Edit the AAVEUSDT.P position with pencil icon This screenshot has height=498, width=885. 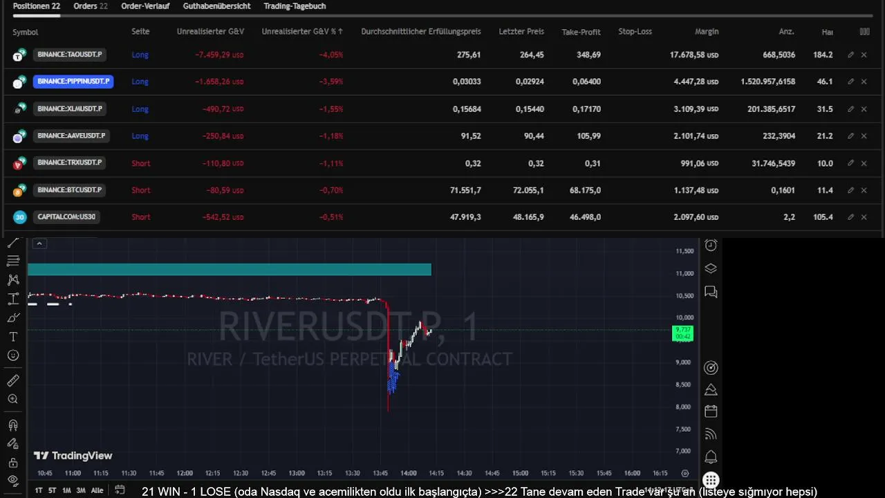pyautogui.click(x=851, y=136)
